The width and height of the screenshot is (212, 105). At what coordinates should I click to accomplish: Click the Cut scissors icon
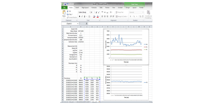click(68, 11)
